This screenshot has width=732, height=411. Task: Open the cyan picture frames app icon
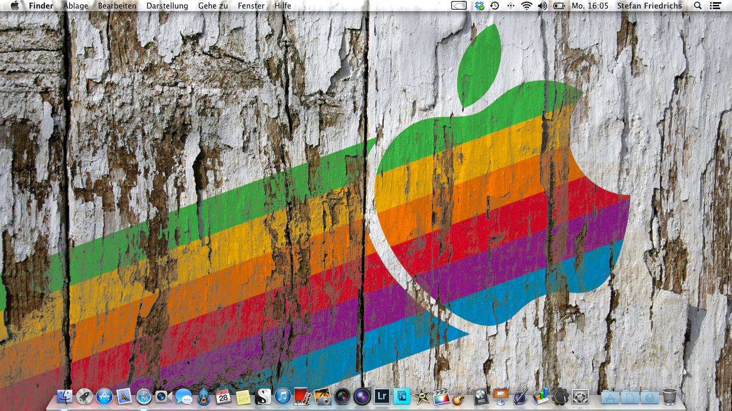pyautogui.click(x=401, y=397)
